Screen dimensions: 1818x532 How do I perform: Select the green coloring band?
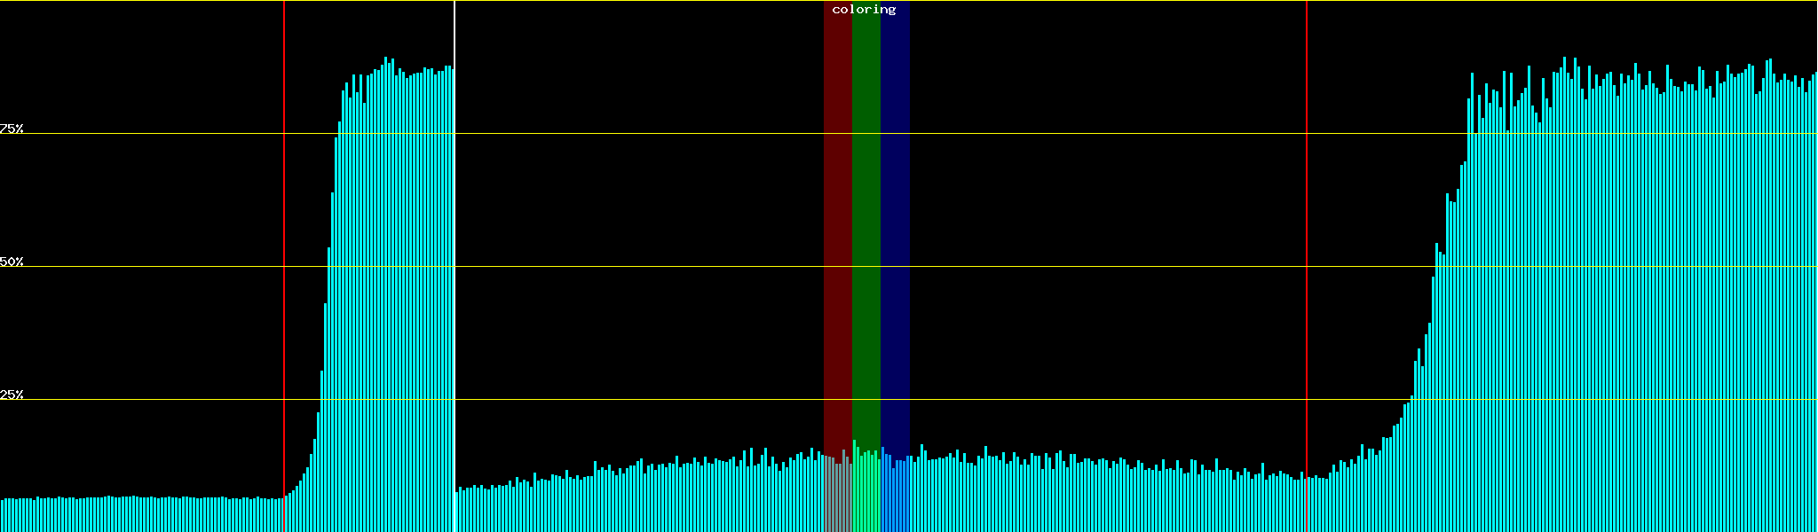866,222
